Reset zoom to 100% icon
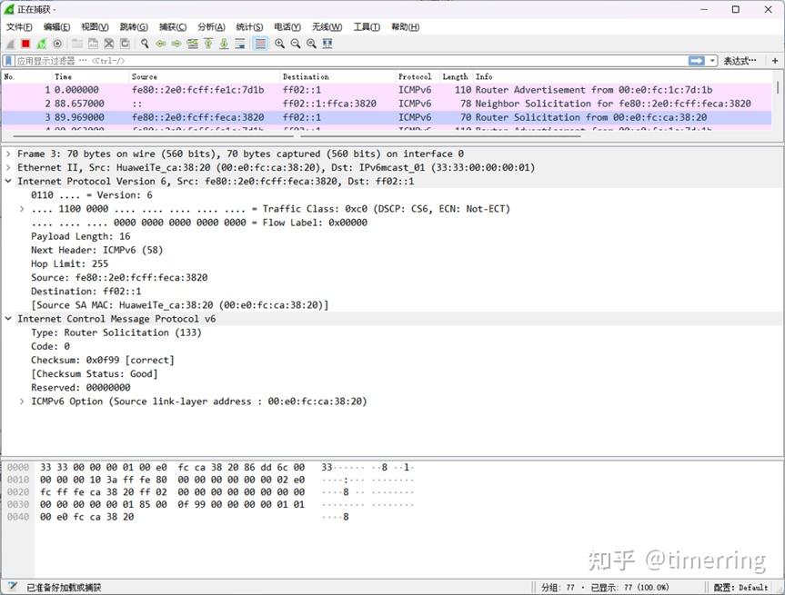The width and height of the screenshot is (785, 595). [x=312, y=44]
